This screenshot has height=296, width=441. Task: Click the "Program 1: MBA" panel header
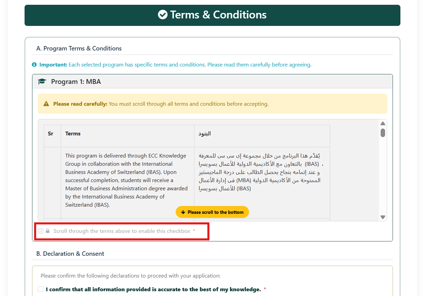click(76, 82)
